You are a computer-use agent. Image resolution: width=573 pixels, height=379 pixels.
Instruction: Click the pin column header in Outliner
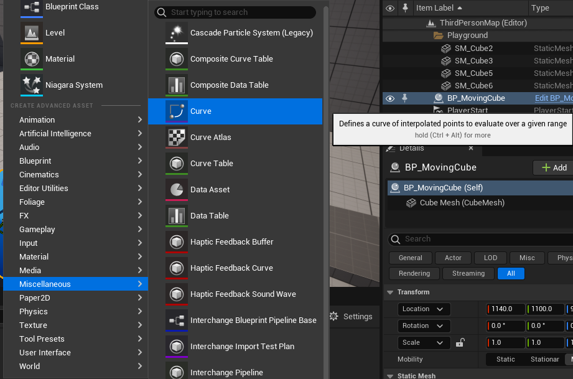pyautogui.click(x=405, y=7)
